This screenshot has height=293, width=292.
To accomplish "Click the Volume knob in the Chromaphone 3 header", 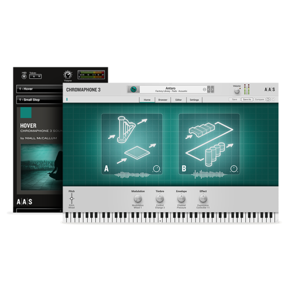I will click(x=237, y=91).
